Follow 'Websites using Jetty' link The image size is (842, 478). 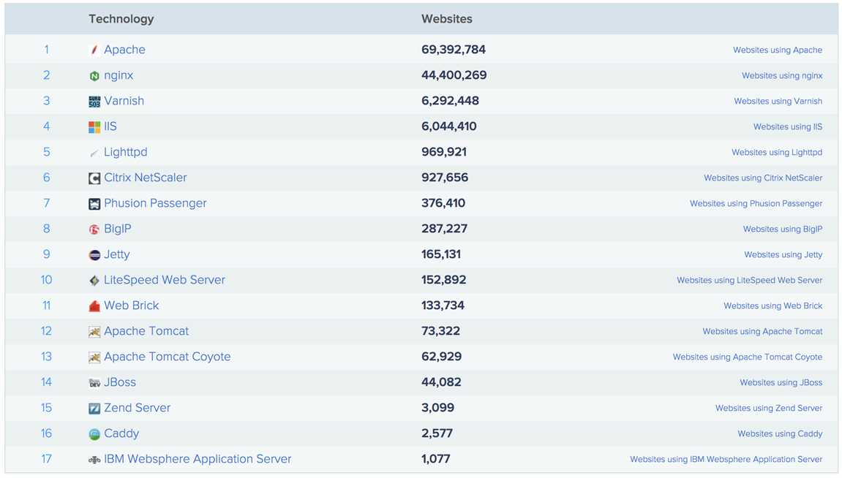(x=783, y=254)
